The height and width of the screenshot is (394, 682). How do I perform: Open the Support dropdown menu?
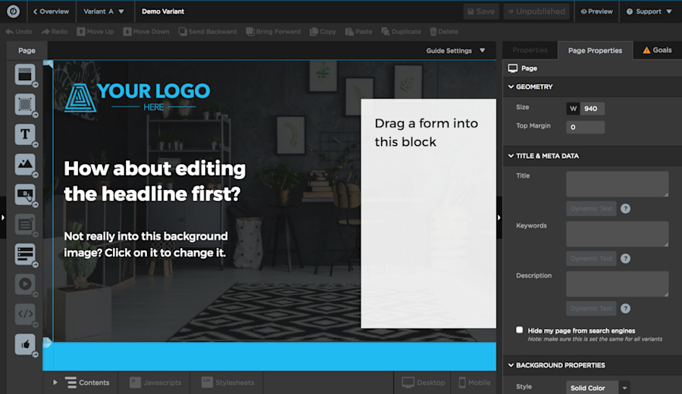point(649,11)
